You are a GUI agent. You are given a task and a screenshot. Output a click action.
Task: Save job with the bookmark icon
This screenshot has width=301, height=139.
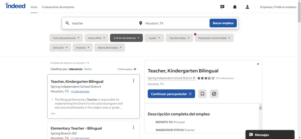(202, 94)
